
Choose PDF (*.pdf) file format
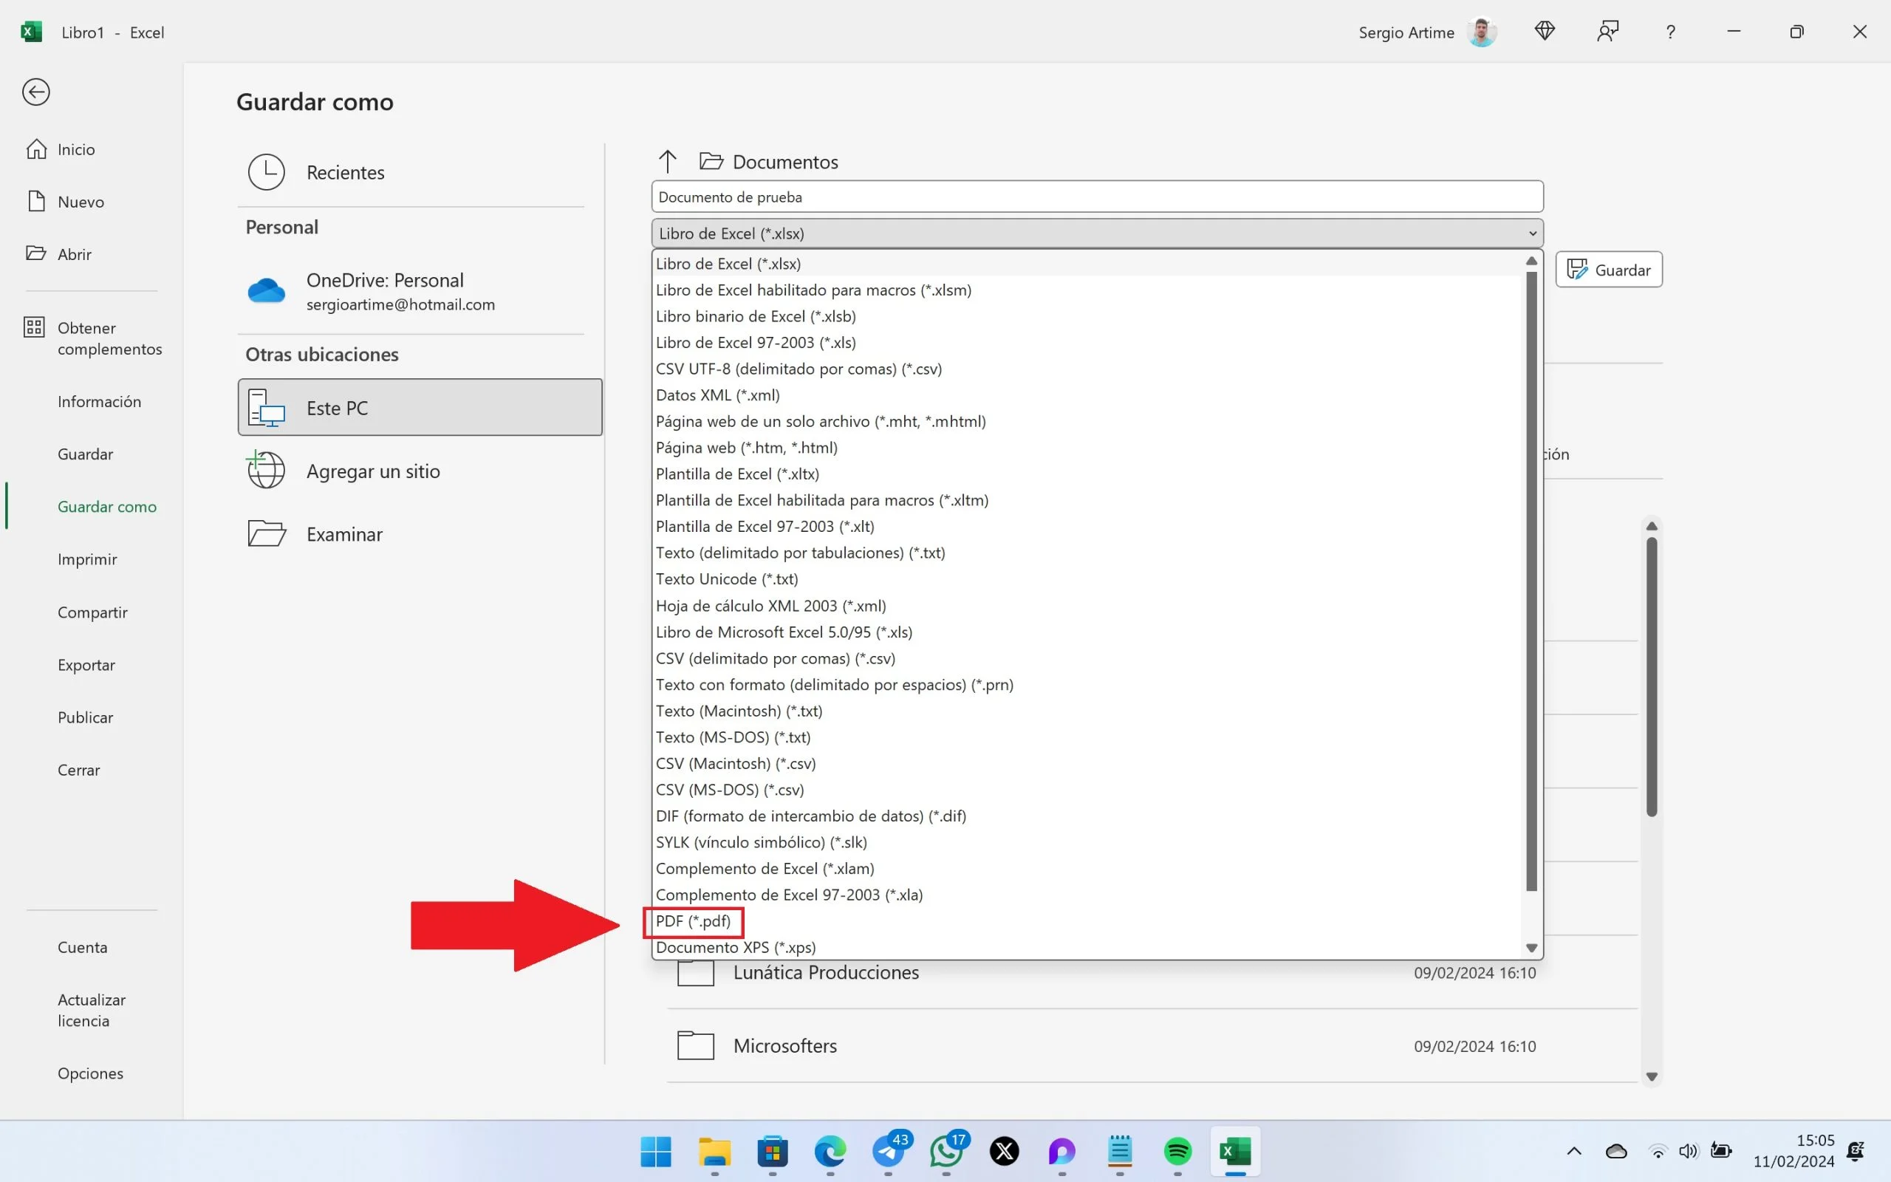pyautogui.click(x=693, y=921)
